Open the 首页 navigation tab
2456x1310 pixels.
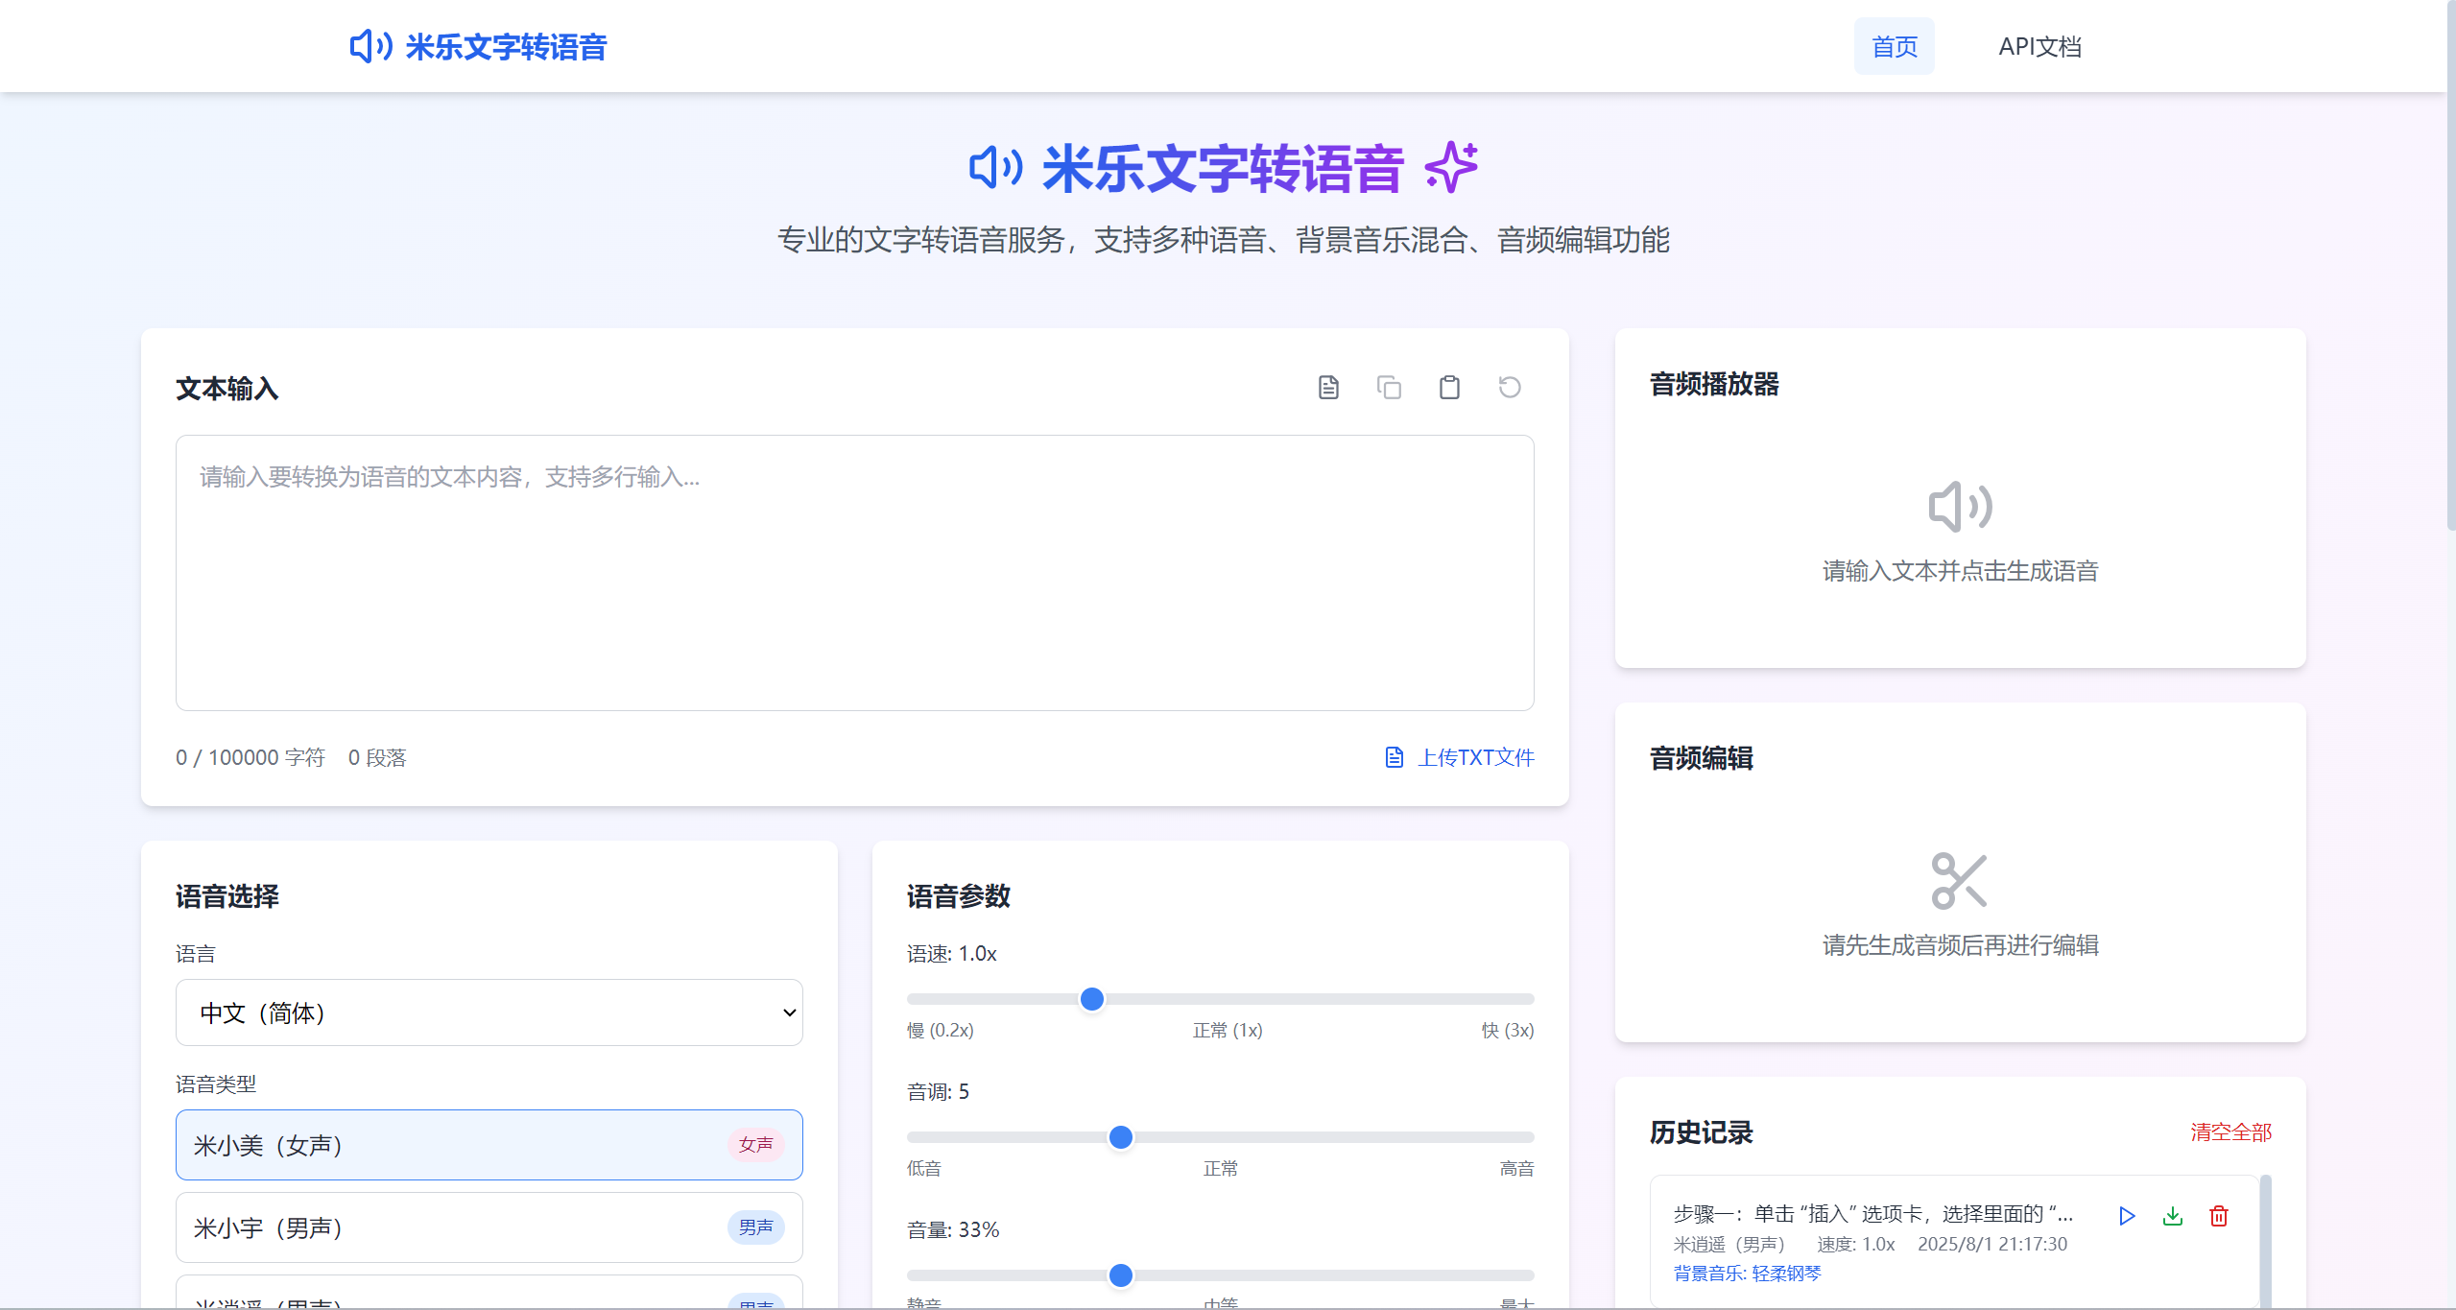click(x=1894, y=46)
